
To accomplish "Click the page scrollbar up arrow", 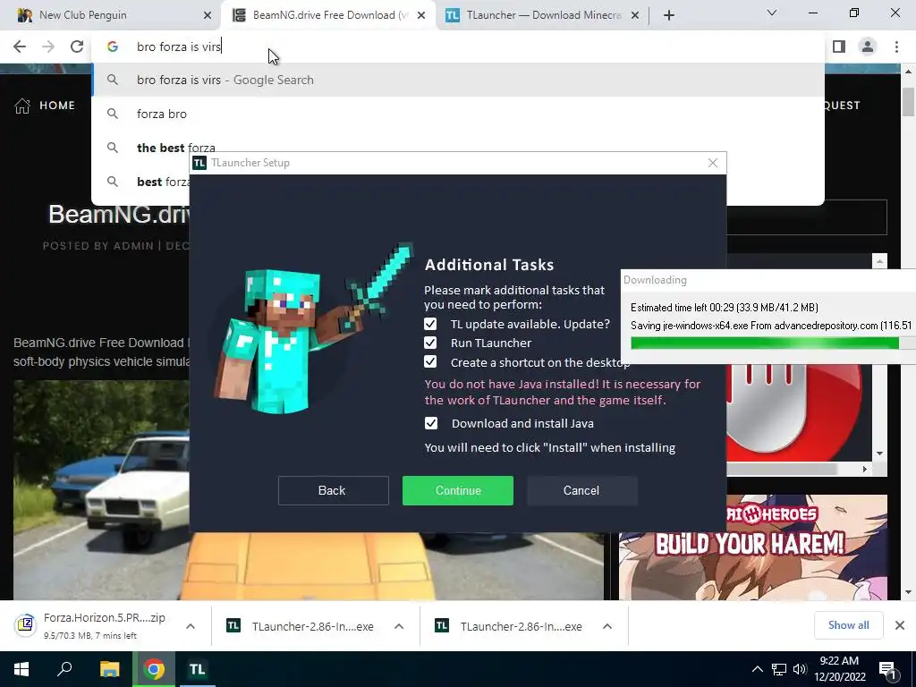I will point(908,72).
